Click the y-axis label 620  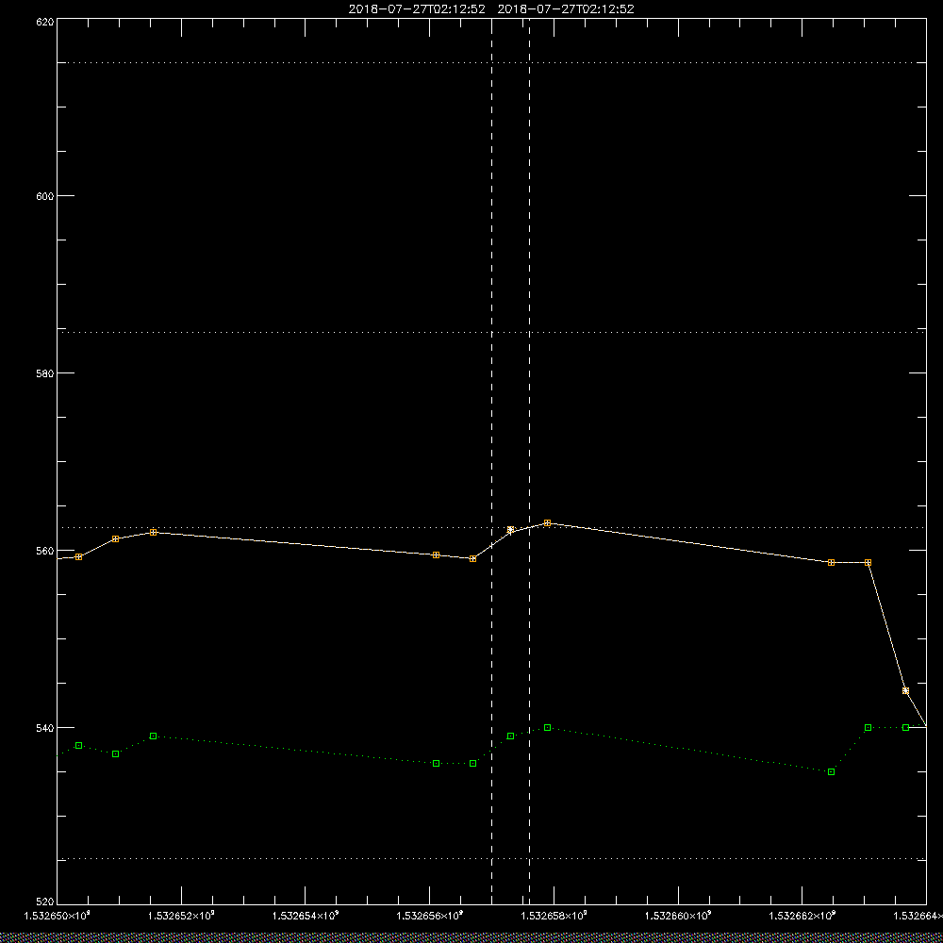point(45,22)
